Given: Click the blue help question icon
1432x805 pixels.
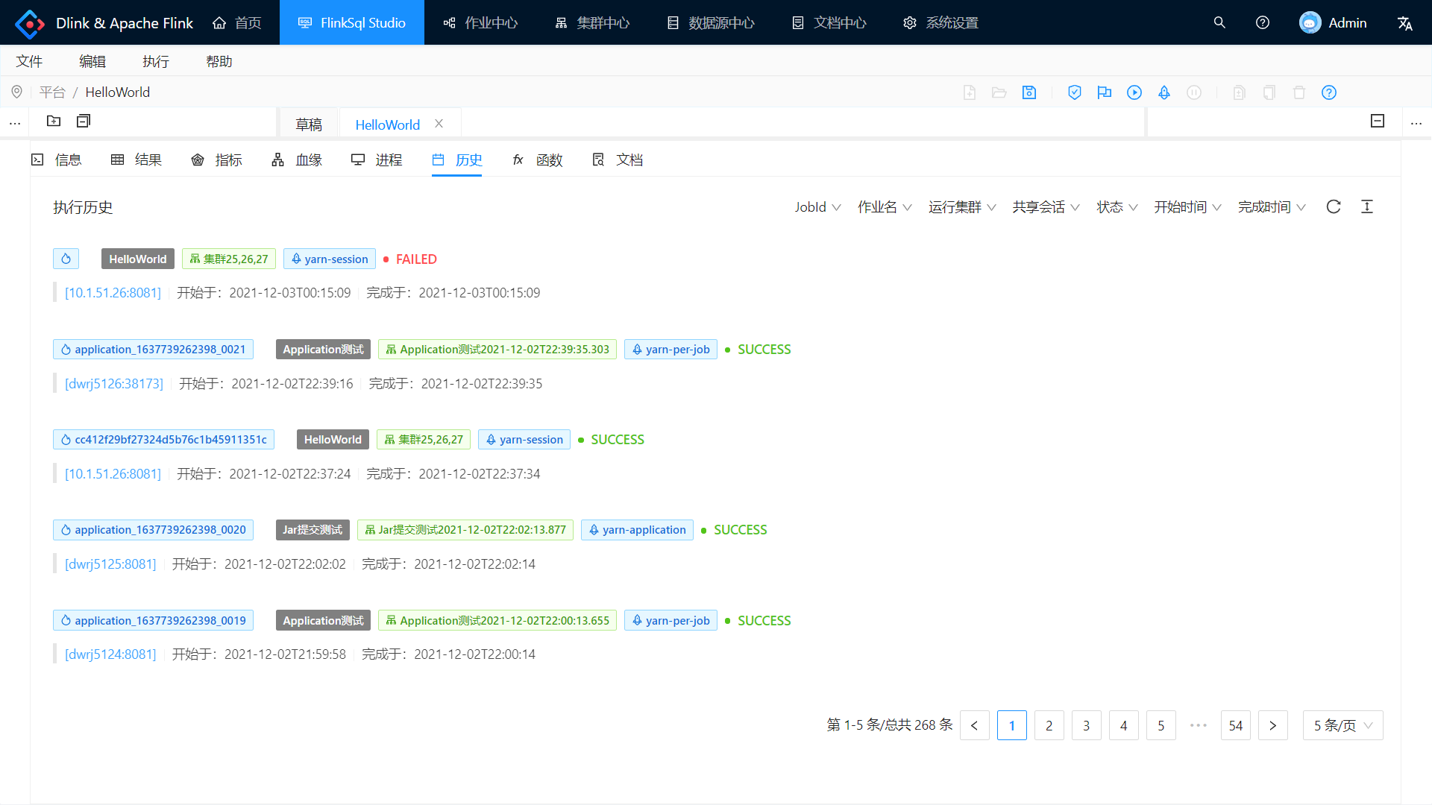Looking at the screenshot, I should [1329, 92].
